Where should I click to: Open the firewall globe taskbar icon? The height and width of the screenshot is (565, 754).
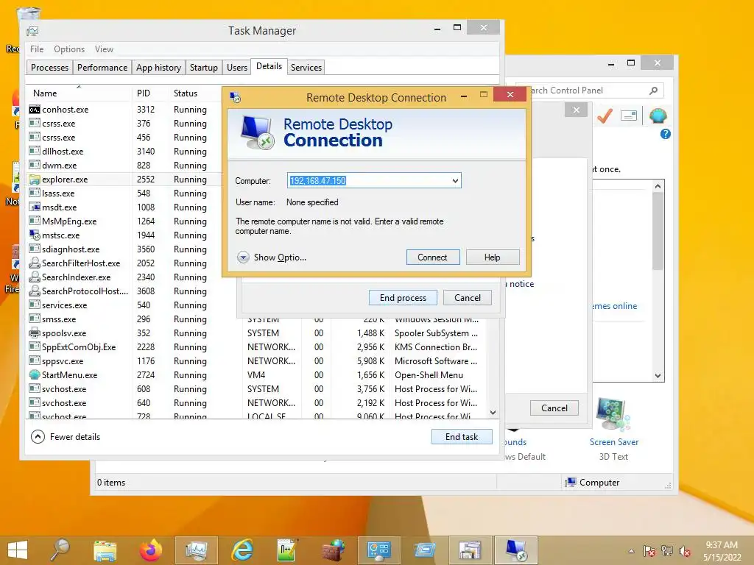333,550
